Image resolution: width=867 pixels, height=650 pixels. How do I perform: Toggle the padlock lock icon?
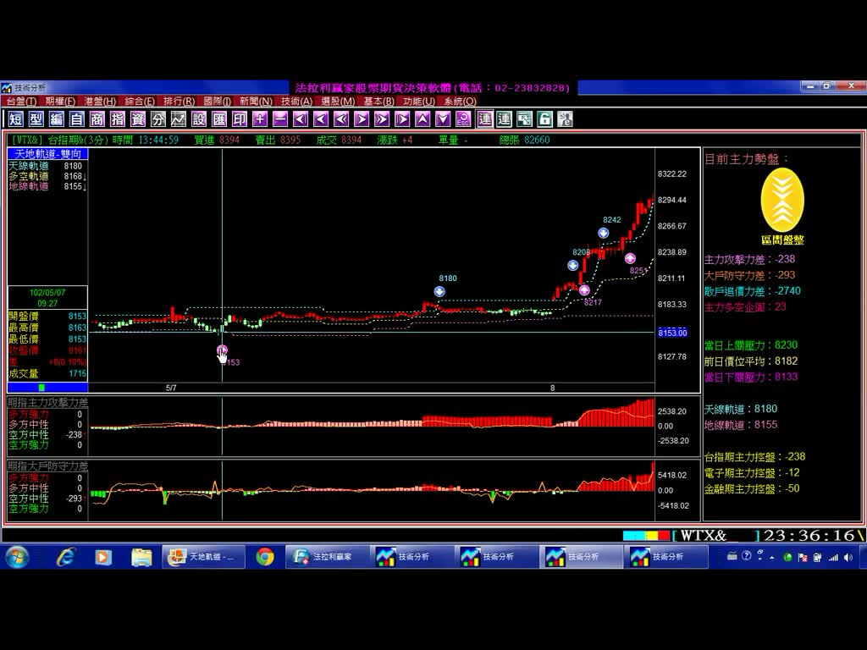(544, 118)
